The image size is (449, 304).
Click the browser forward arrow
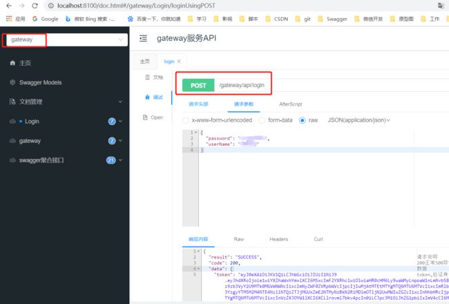21,6
